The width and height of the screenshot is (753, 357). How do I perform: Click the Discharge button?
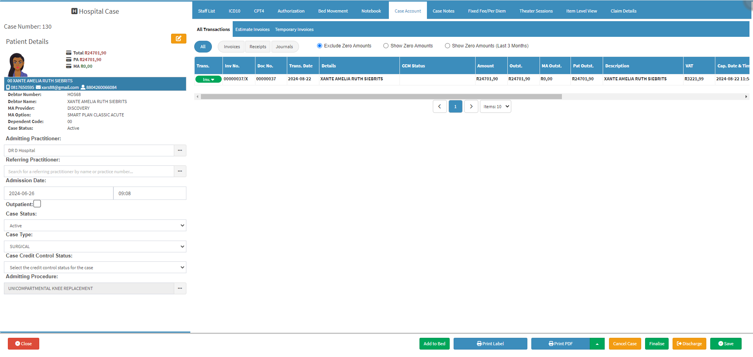(x=689, y=344)
